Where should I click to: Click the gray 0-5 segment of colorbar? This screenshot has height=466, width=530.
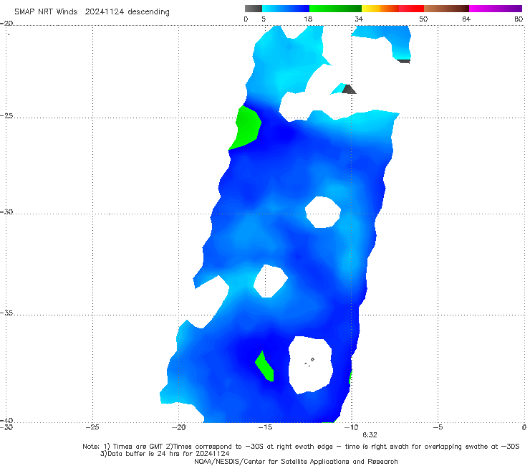pyautogui.click(x=254, y=9)
